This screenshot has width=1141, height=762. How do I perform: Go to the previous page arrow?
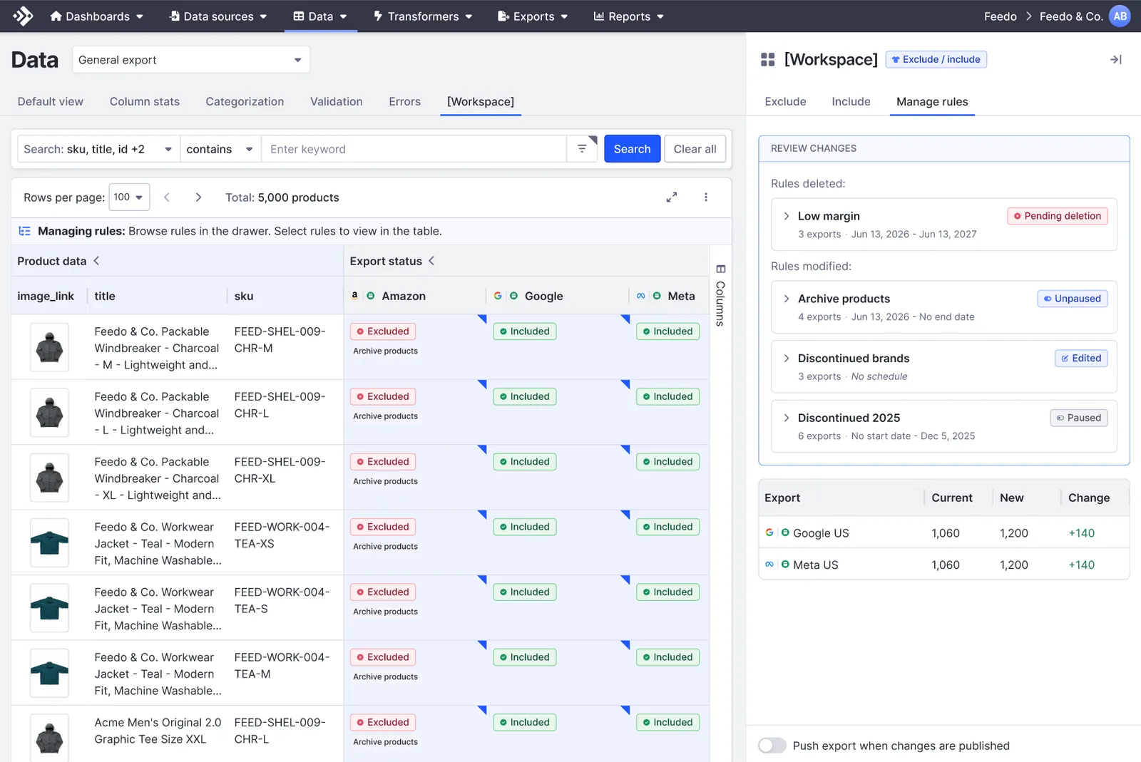(x=167, y=197)
